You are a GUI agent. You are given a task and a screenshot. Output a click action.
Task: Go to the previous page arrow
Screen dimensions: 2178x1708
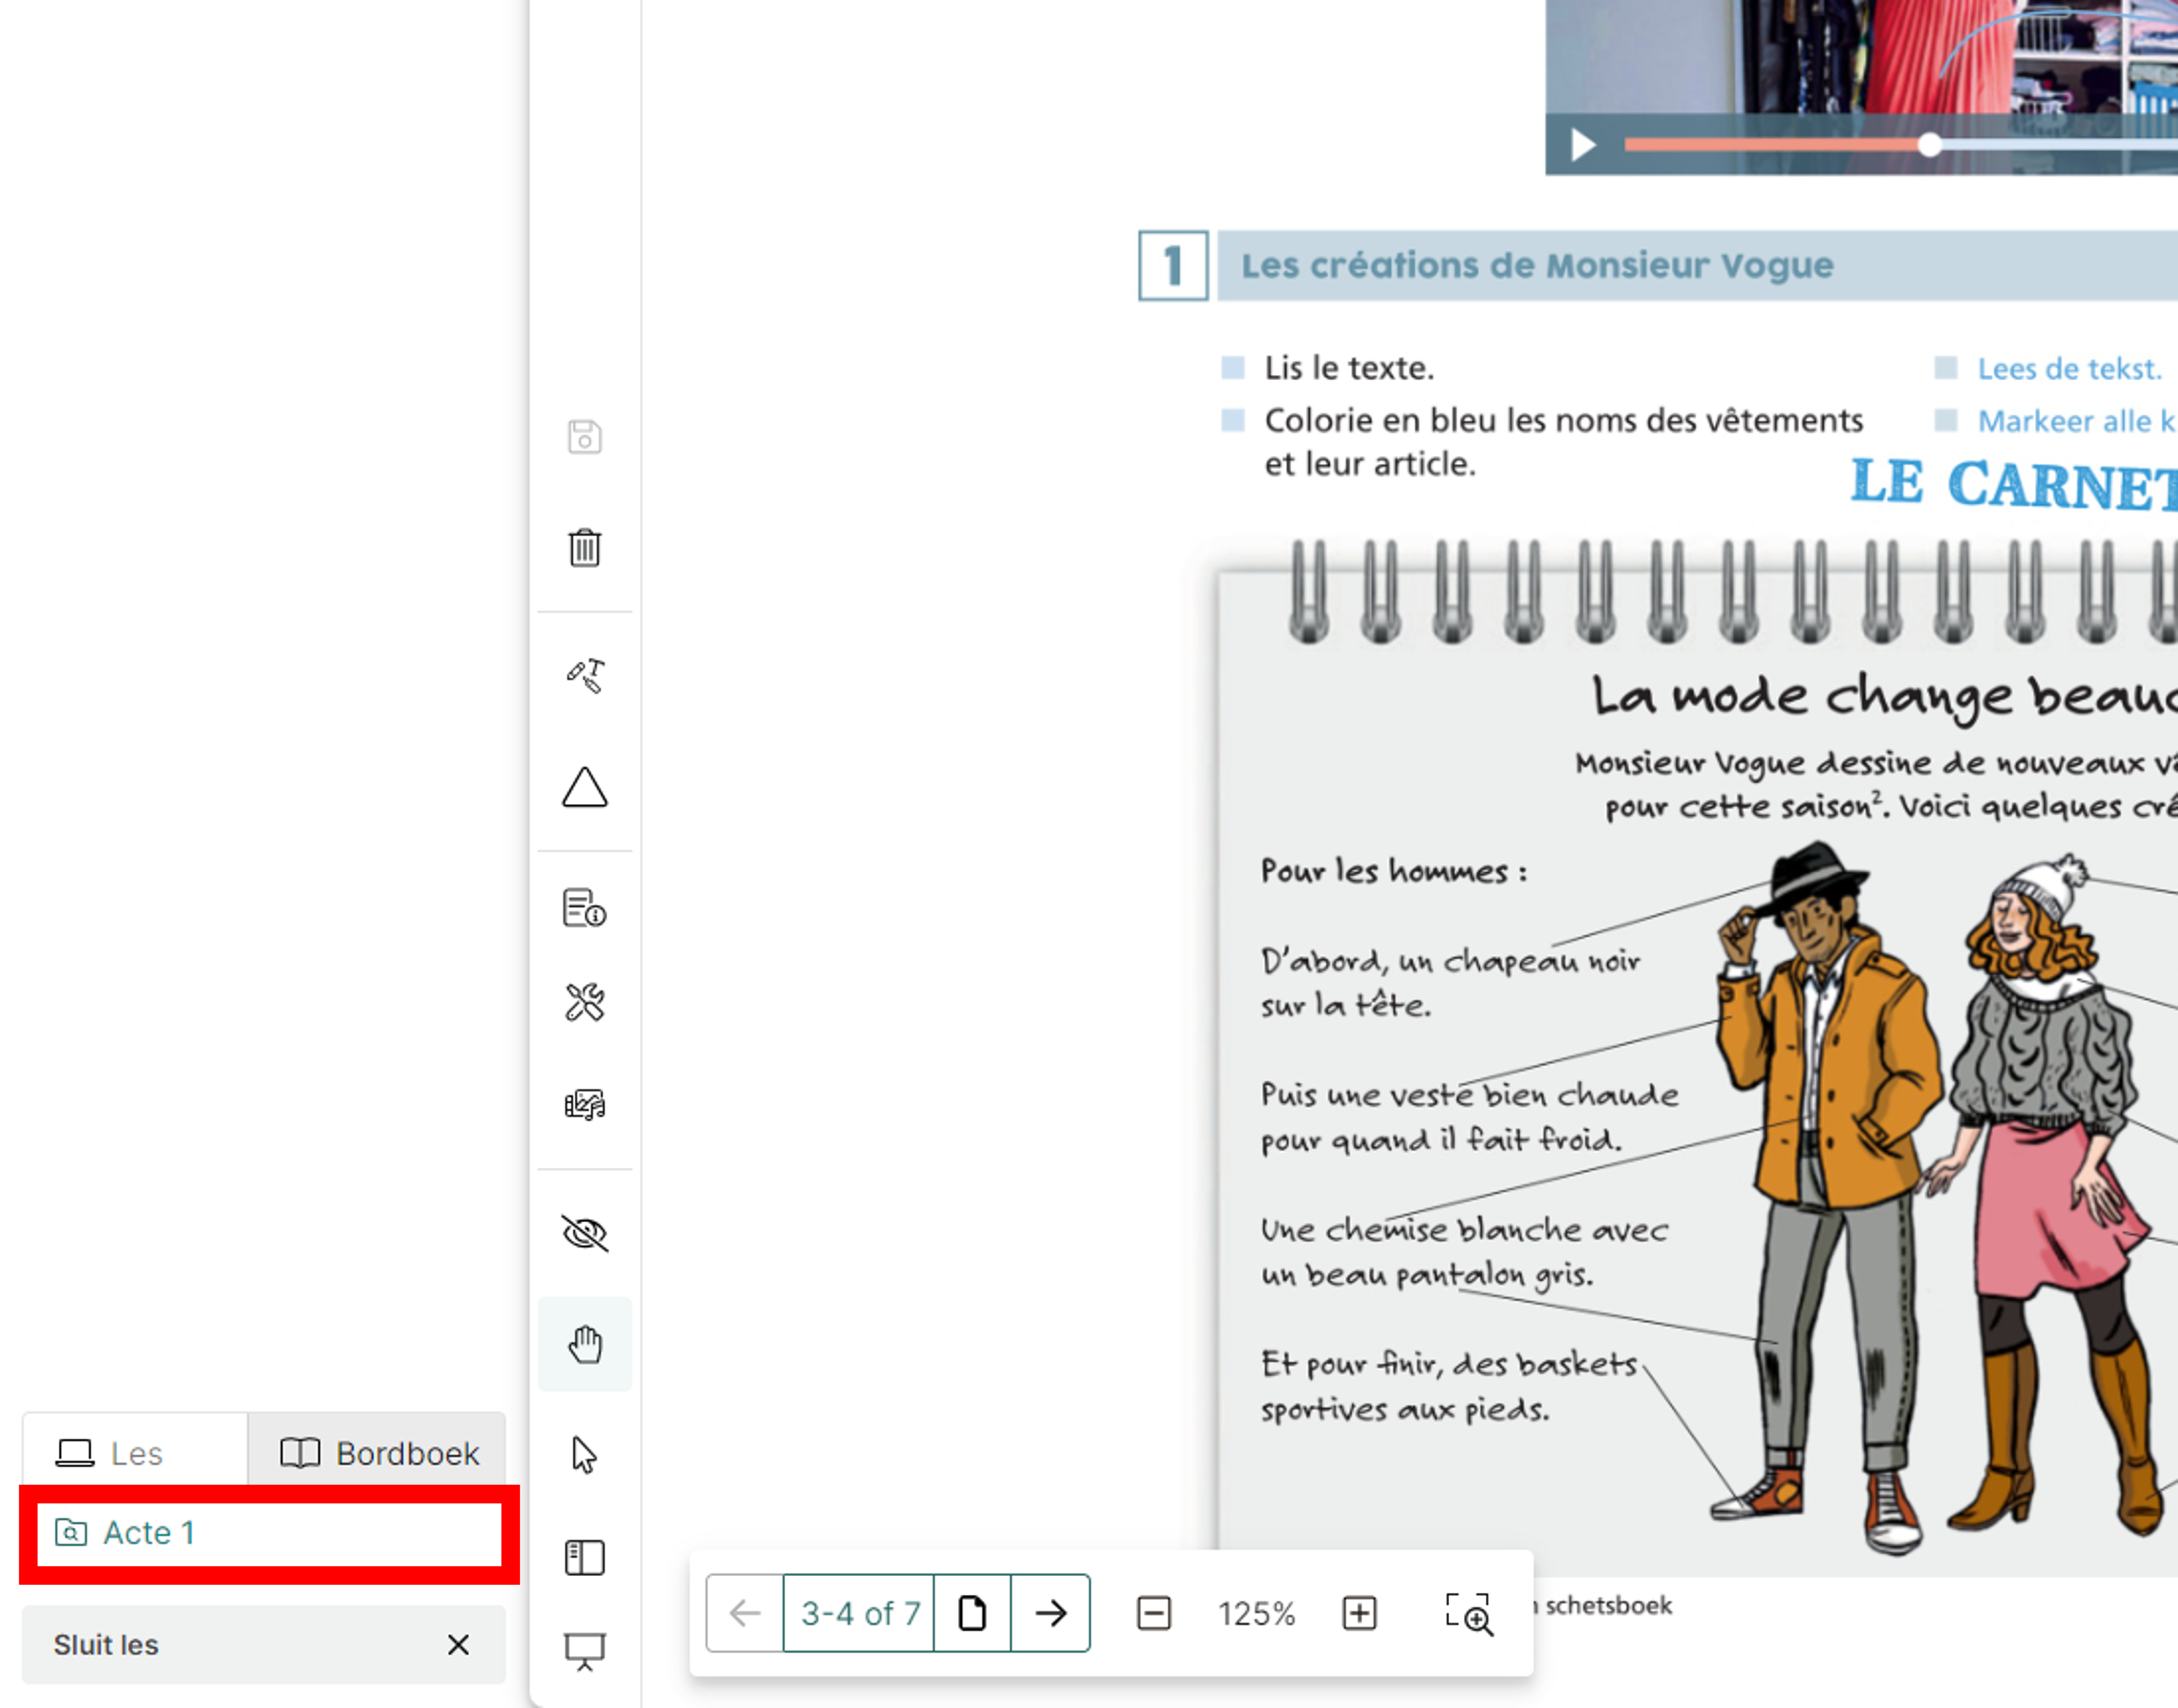(x=745, y=1613)
